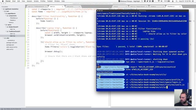The height and width of the screenshot is (110, 196).
Task: Open the Session menu
Action: (x=29, y=1)
